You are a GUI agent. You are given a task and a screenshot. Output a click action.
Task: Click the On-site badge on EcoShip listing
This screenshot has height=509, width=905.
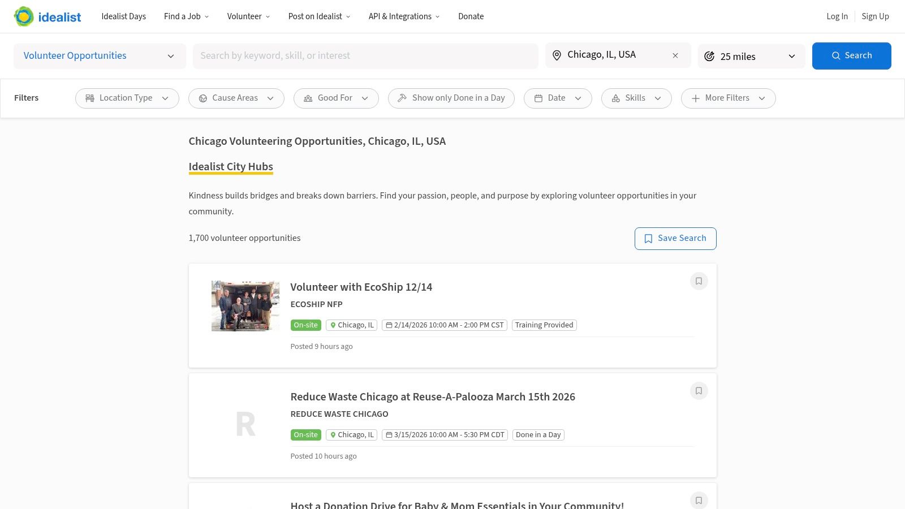(x=306, y=325)
